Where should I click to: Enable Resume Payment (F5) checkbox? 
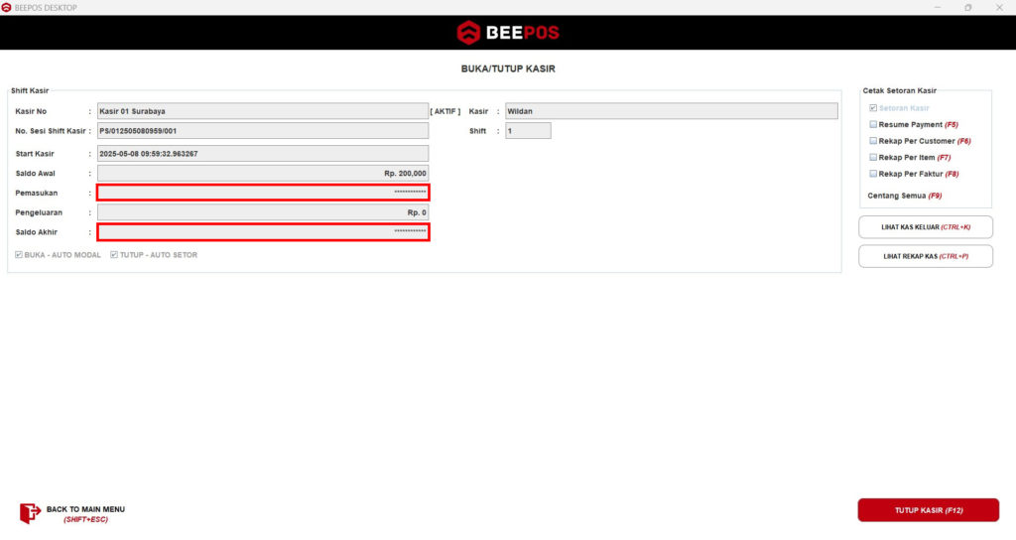(x=873, y=124)
